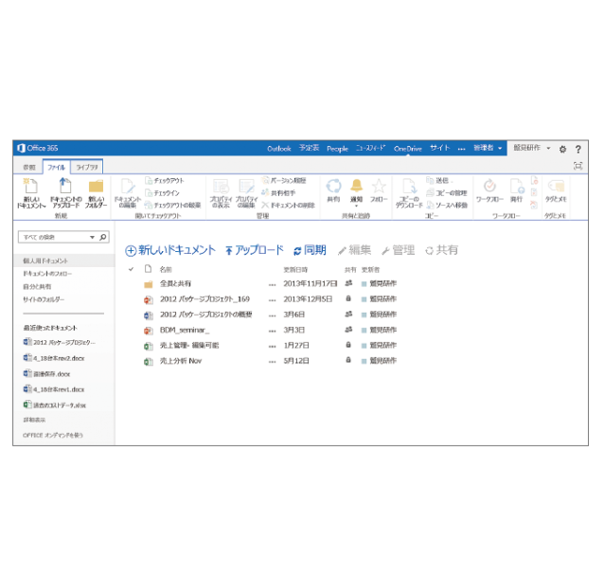Click the 発行 ribbon icon
Viewport: 604px width, 577px height.
coord(517,190)
